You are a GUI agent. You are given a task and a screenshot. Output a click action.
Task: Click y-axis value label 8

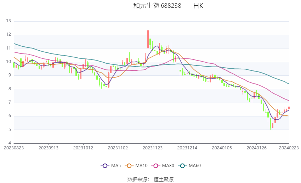pos(10,89)
